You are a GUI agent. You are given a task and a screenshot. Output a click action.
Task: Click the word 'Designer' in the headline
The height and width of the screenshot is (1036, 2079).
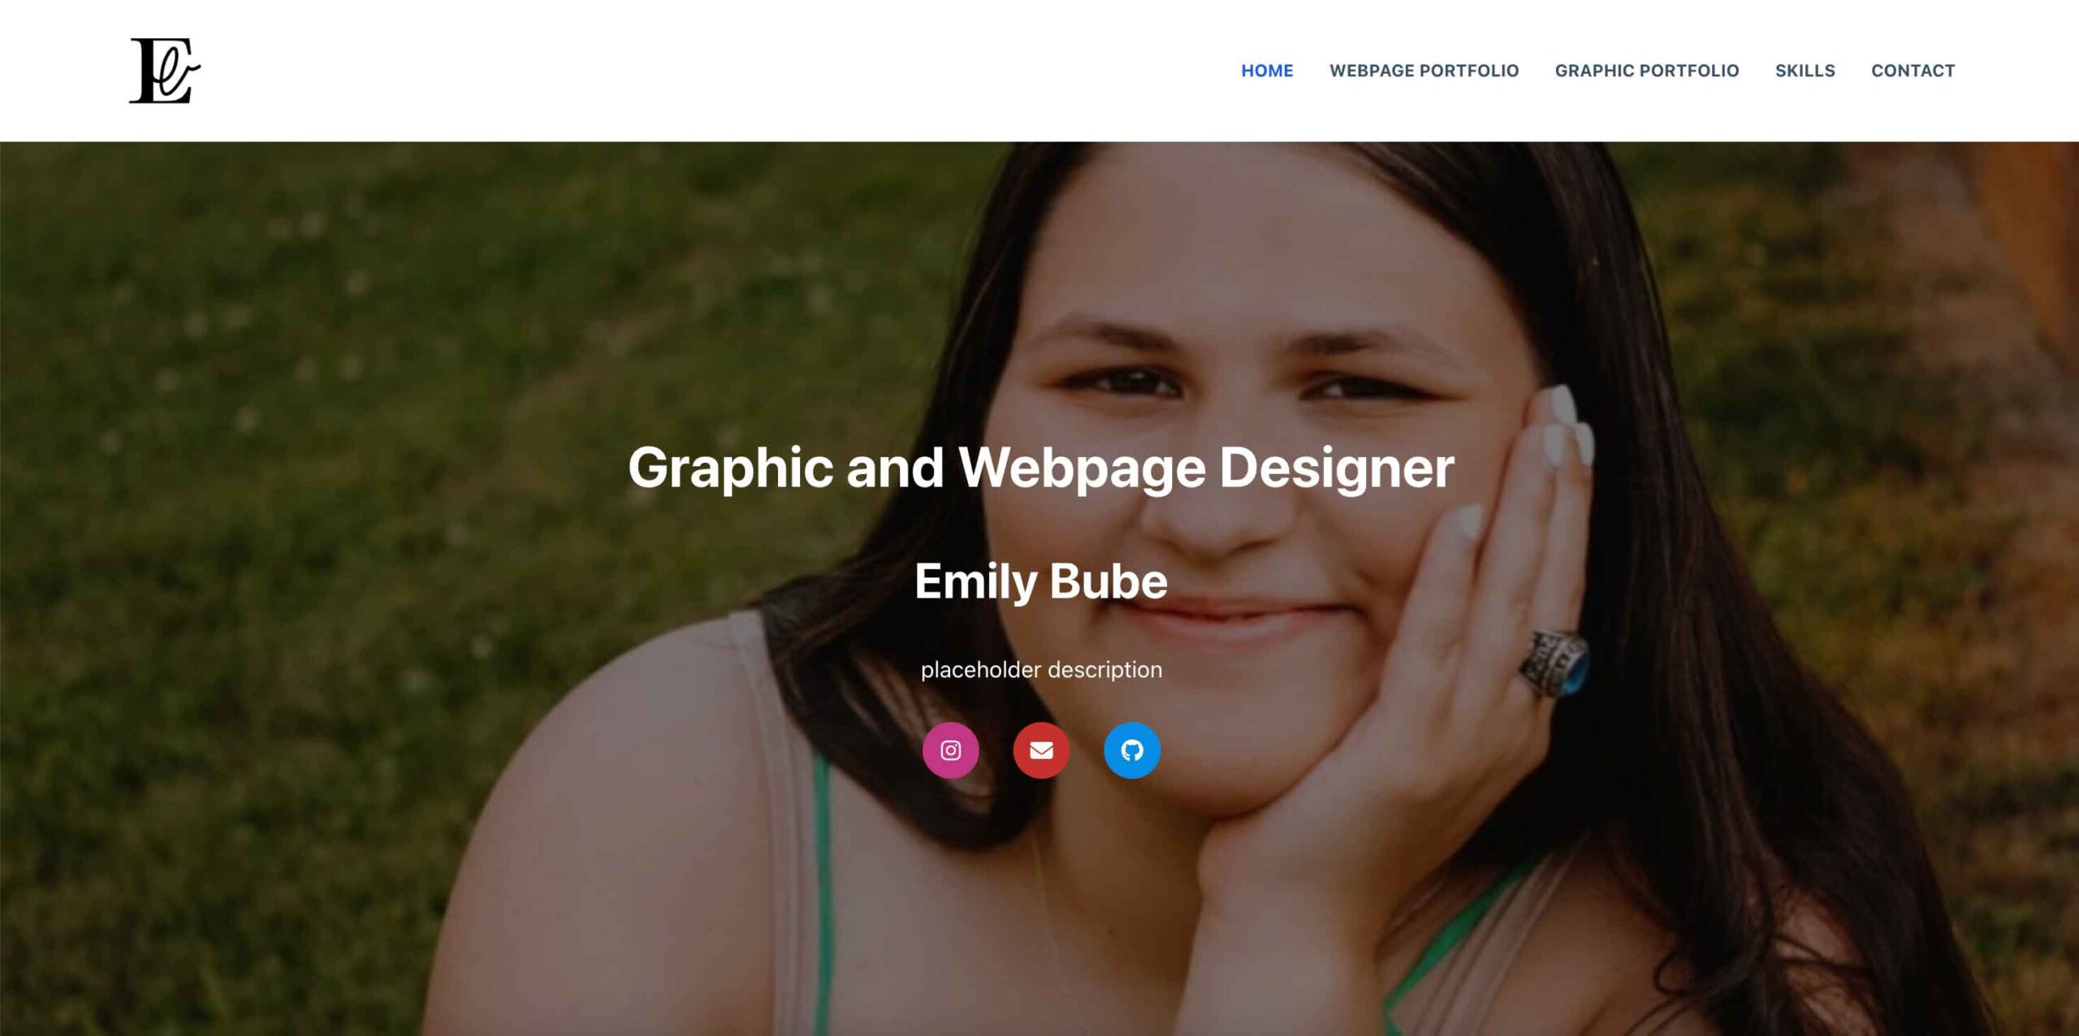coord(1337,468)
